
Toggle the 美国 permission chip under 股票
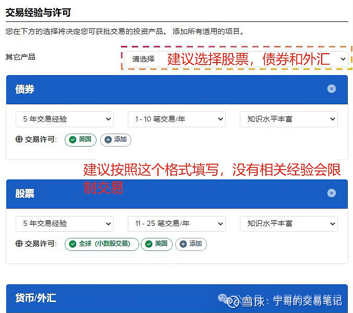click(157, 244)
